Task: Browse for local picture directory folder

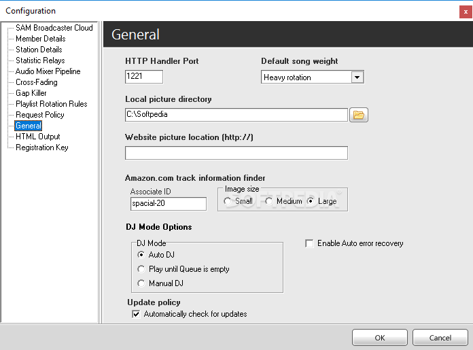Action: pyautogui.click(x=359, y=115)
